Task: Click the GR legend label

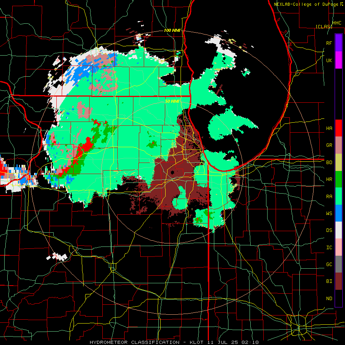Action: coord(329,145)
